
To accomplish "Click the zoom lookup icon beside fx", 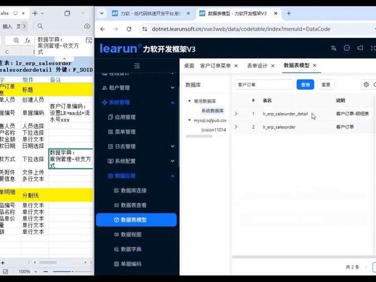I will pyautogui.click(x=16, y=40).
